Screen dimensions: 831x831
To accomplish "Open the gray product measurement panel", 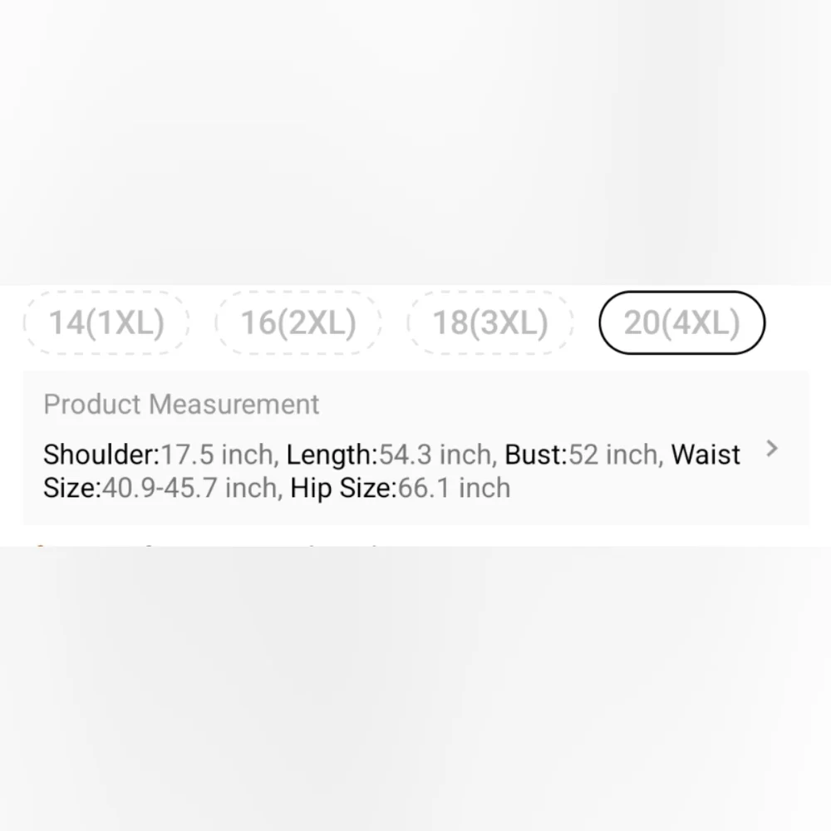I will tap(416, 449).
